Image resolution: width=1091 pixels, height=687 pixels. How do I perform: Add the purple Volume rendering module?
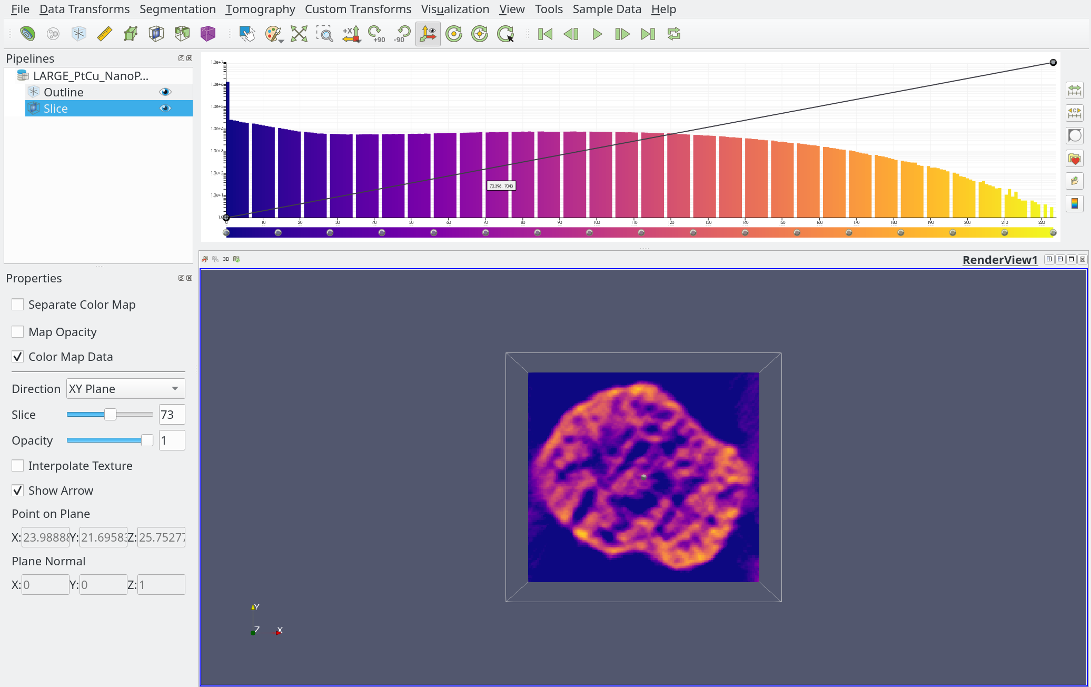pos(208,34)
